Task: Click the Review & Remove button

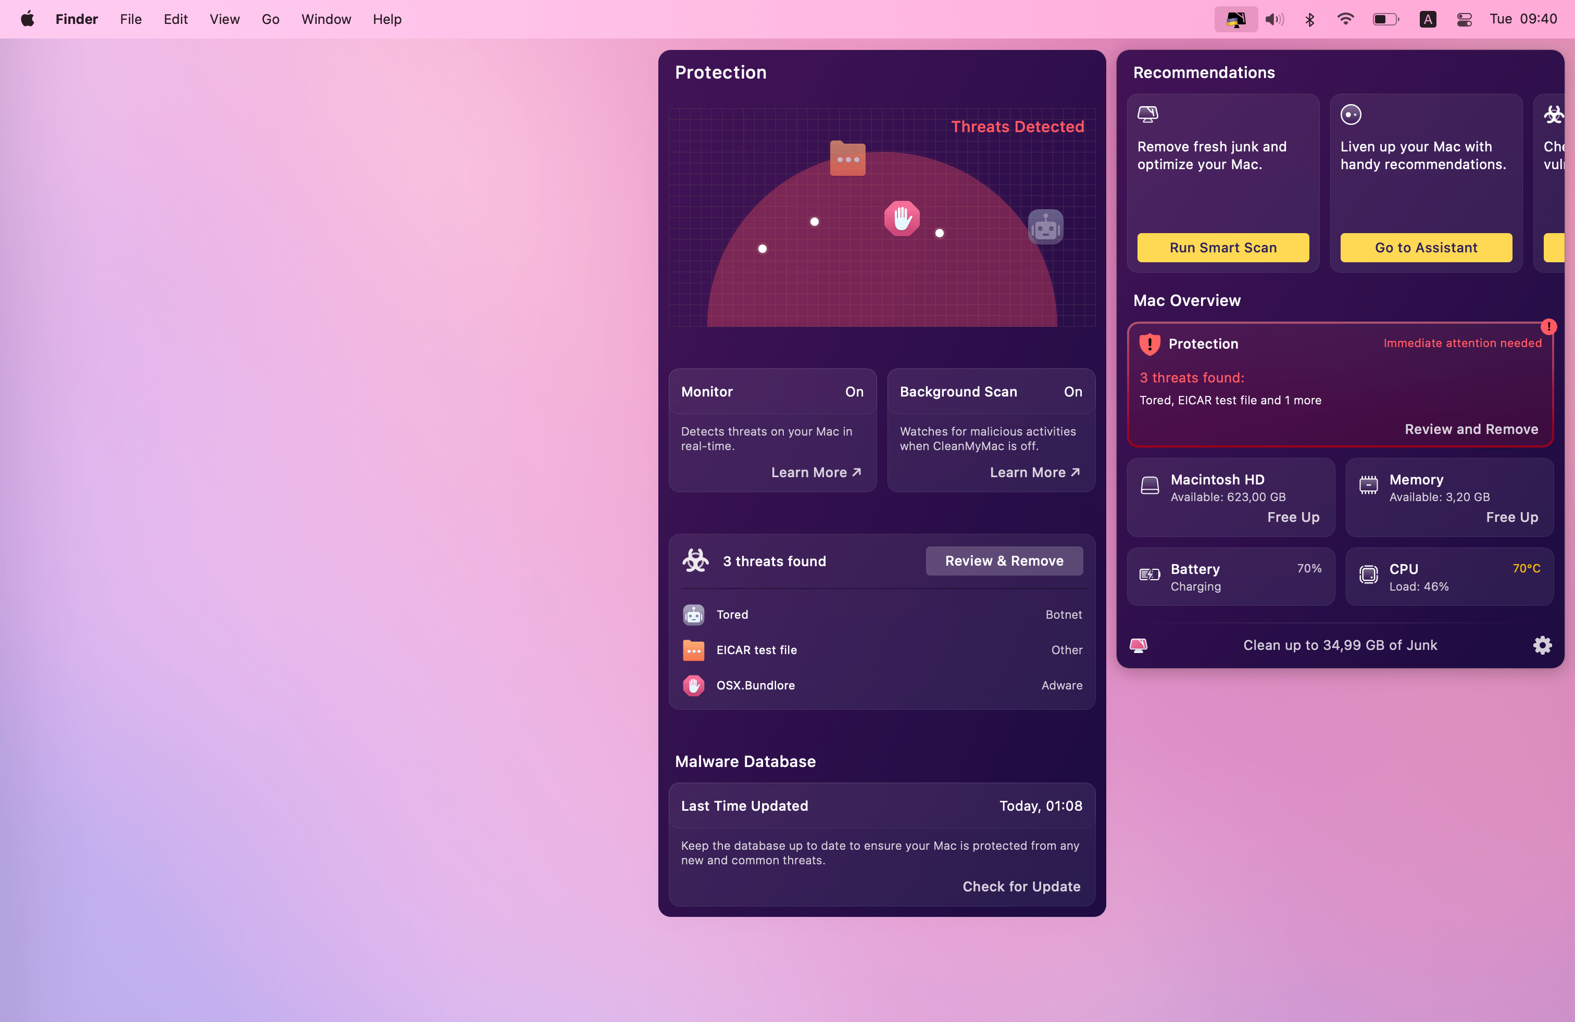Action: point(1004,560)
